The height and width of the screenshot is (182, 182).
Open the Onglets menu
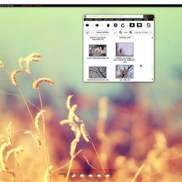coord(138,20)
